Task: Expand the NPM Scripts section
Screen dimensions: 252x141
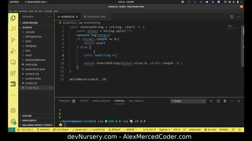Action: coord(36,121)
